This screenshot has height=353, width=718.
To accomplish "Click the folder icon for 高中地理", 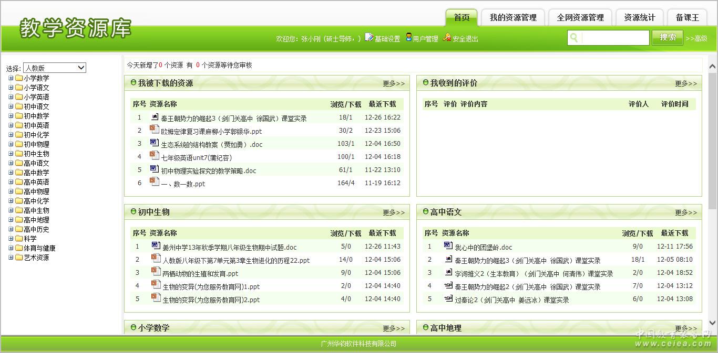I will click(19, 220).
